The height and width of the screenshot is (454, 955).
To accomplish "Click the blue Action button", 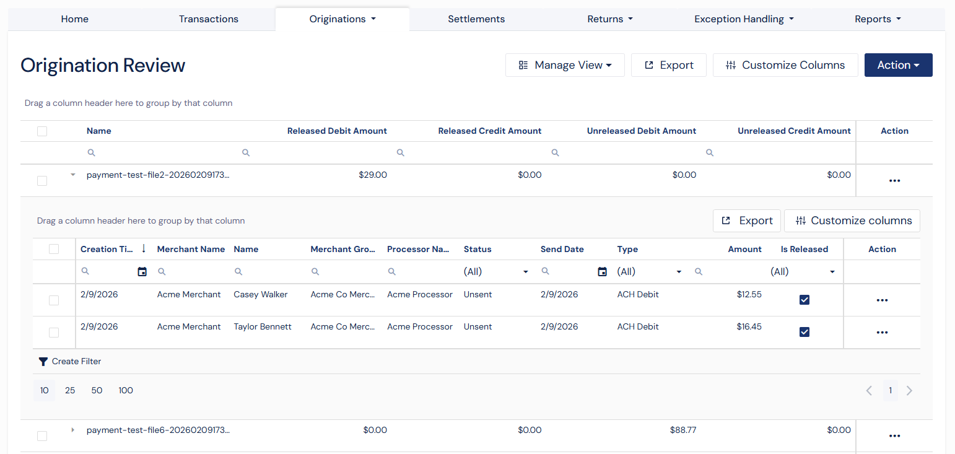I will (898, 65).
